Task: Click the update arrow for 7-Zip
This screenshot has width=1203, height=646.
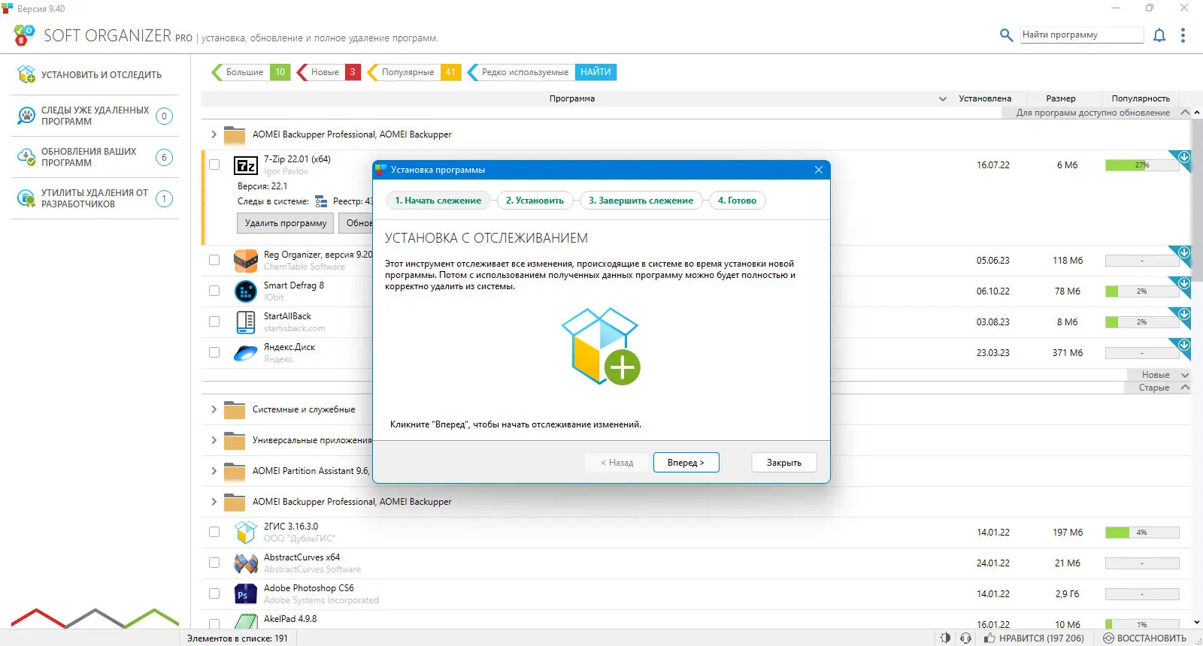Action: (x=1183, y=158)
